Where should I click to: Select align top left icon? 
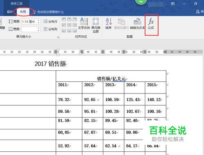click(x=64, y=20)
